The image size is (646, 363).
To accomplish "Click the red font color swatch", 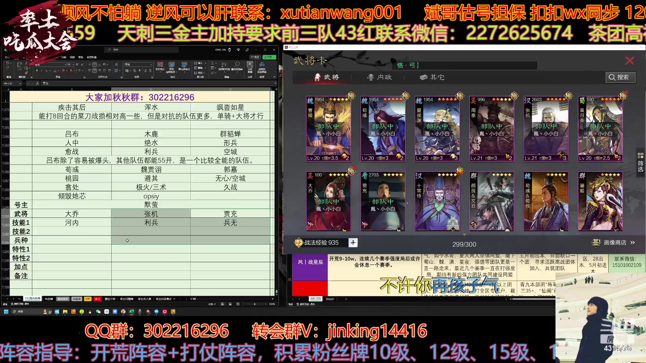I will pos(71,71).
